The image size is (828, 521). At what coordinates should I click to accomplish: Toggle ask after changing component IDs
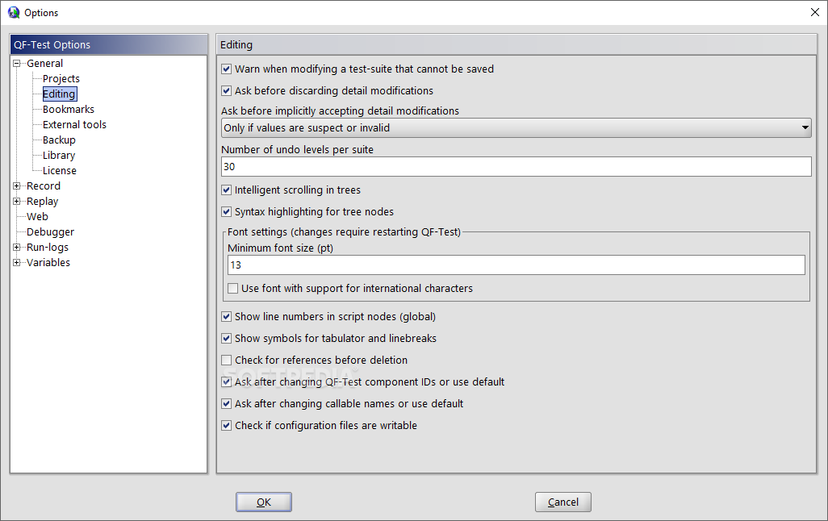click(227, 381)
